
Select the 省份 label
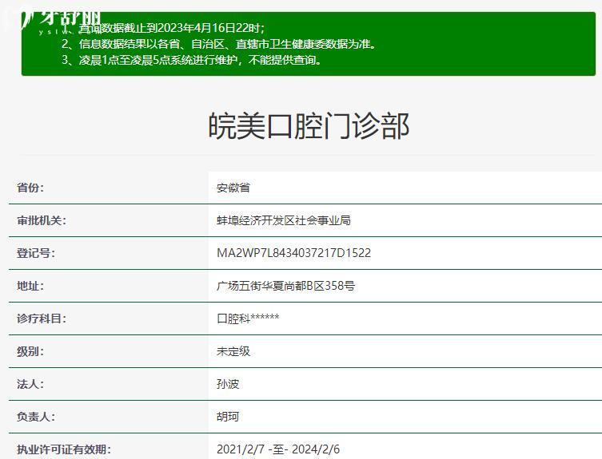click(30, 188)
